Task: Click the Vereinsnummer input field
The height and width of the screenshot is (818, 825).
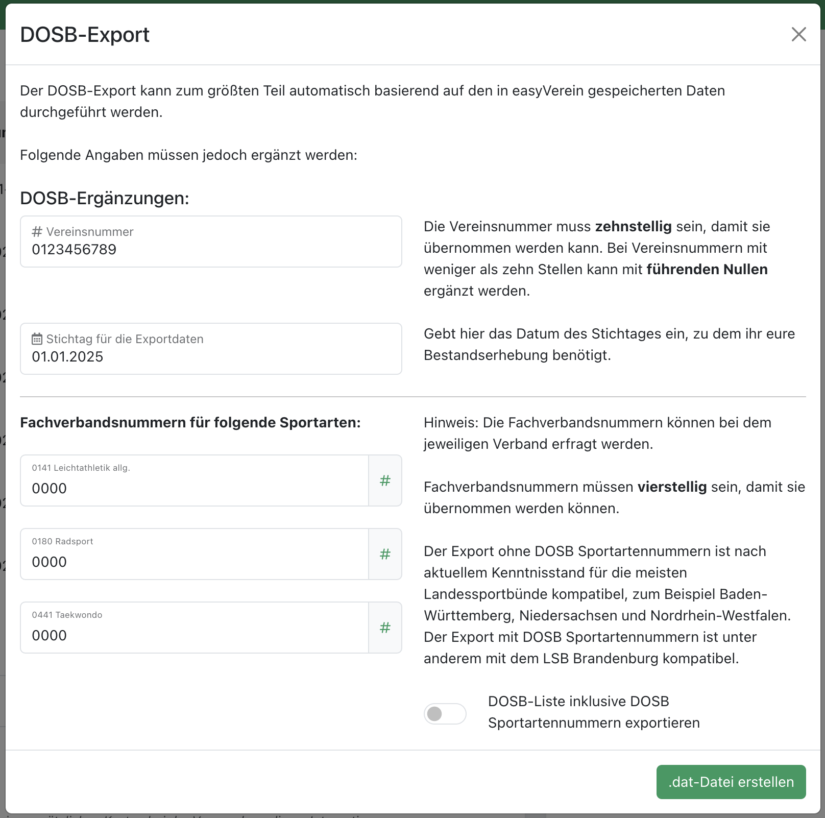Action: tap(211, 242)
